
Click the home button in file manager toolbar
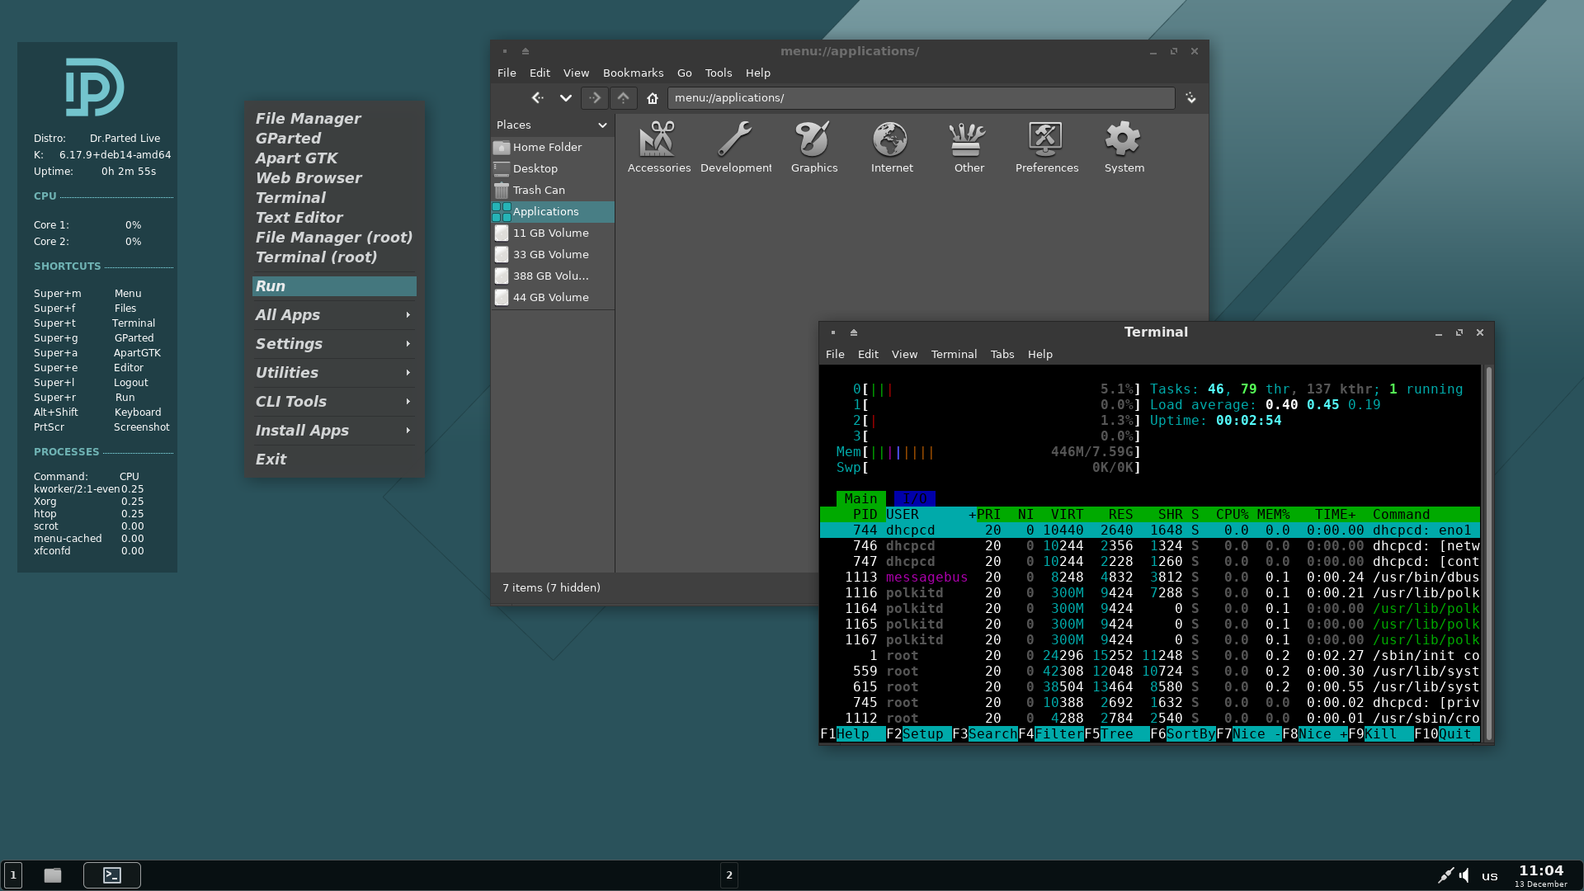[653, 98]
